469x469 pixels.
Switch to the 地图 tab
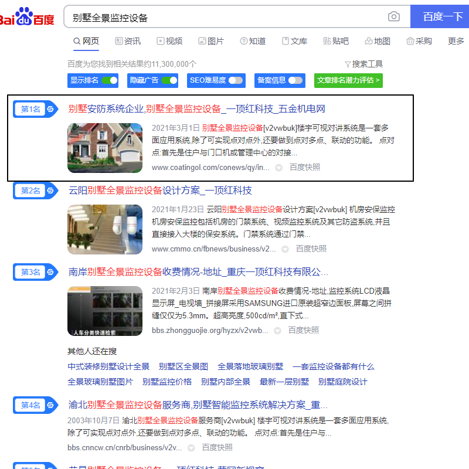click(378, 41)
